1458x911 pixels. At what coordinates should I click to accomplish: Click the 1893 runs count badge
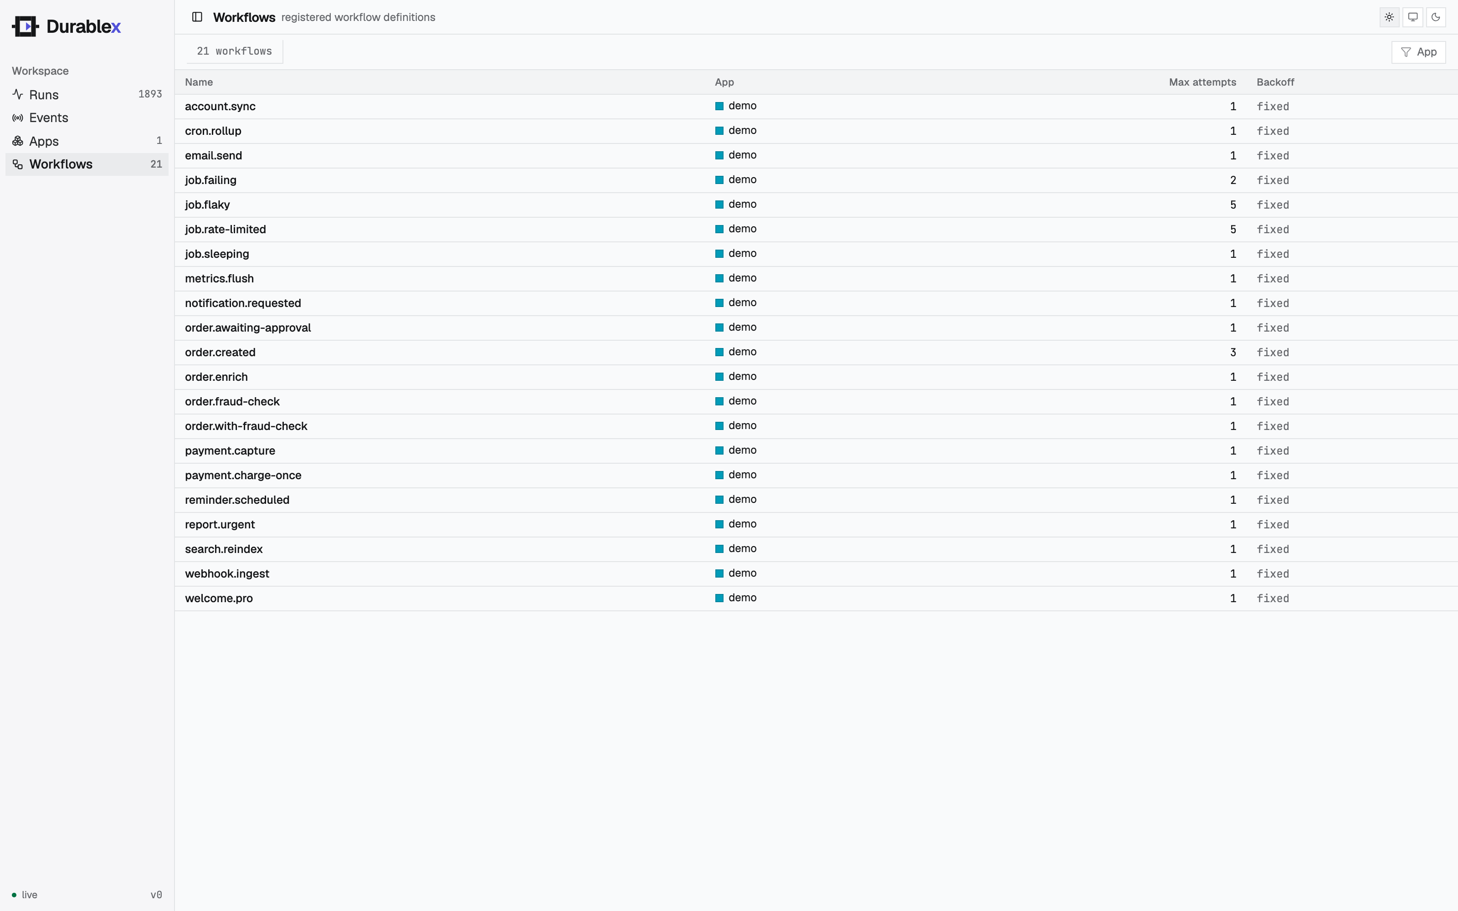point(150,94)
